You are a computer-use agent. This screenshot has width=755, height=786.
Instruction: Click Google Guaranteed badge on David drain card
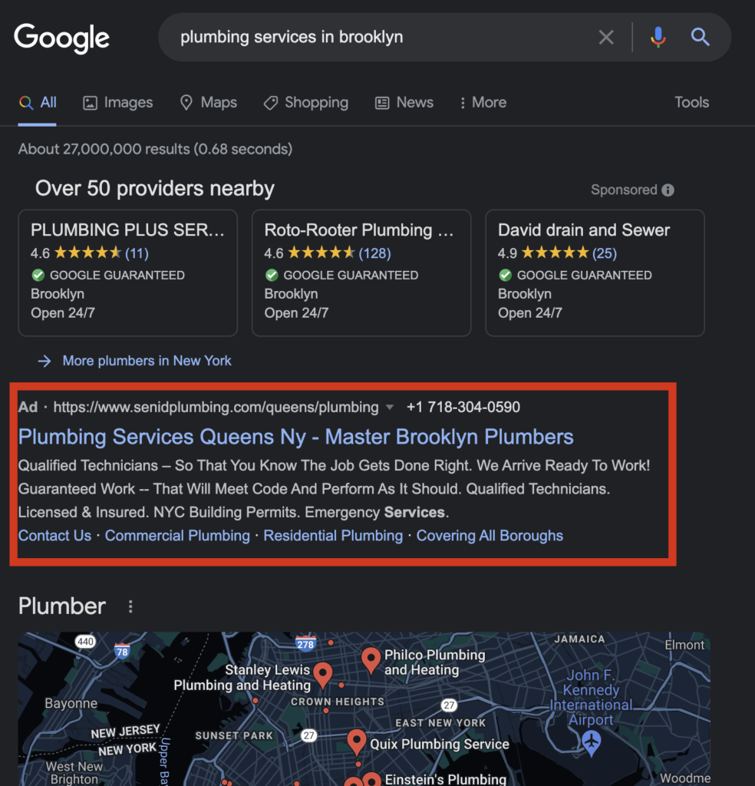click(575, 276)
